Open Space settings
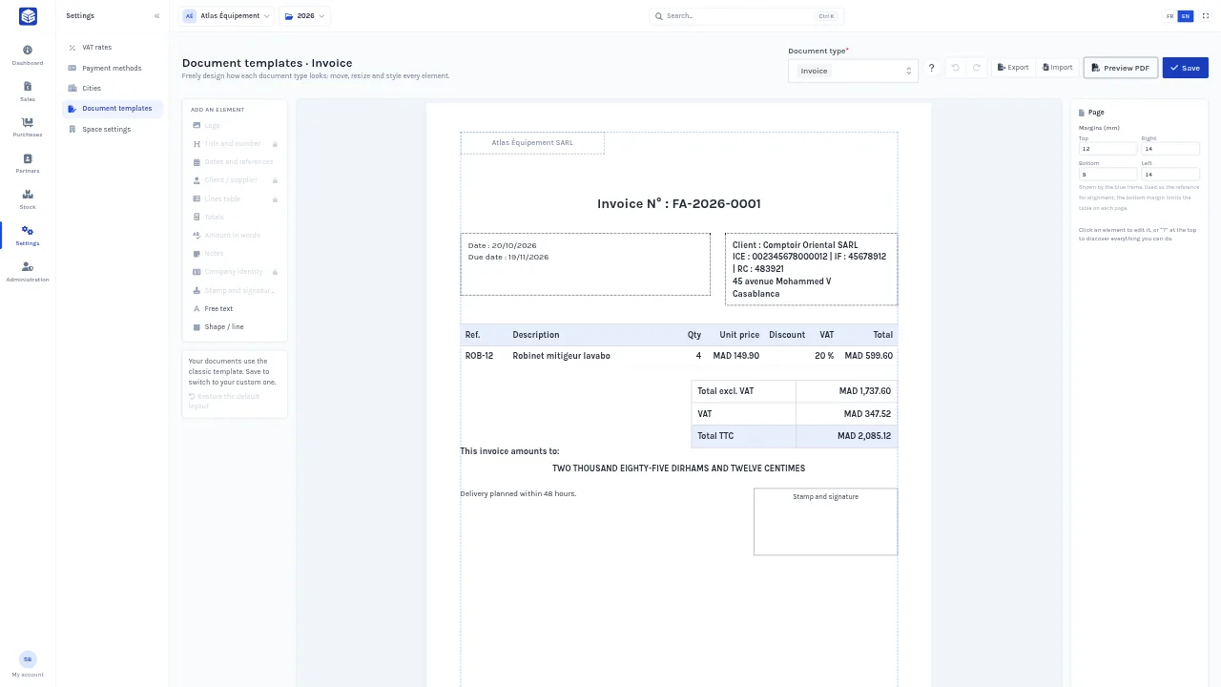This screenshot has width=1221, height=687. tap(113, 129)
